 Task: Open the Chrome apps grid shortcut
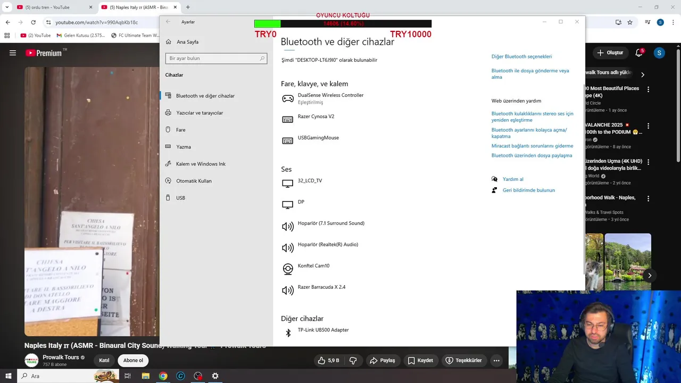(x=7, y=36)
